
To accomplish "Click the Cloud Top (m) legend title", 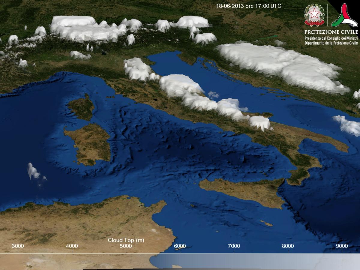I will tap(126, 240).
